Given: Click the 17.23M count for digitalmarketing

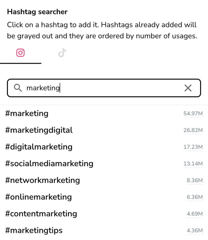Looking at the screenshot, I should click(193, 147).
